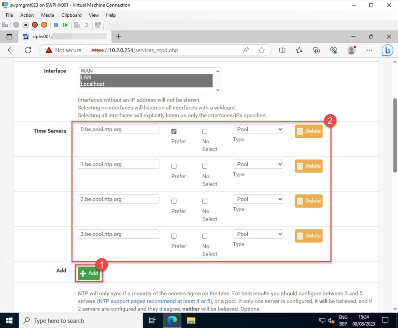Open the Action menu
Viewport: 398px width, 328px height.
click(27, 15)
